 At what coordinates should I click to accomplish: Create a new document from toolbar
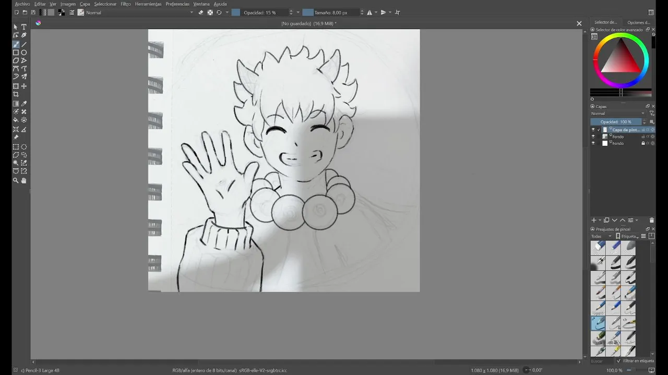(16, 12)
